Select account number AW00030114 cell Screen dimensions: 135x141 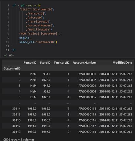click(x=87, y=109)
